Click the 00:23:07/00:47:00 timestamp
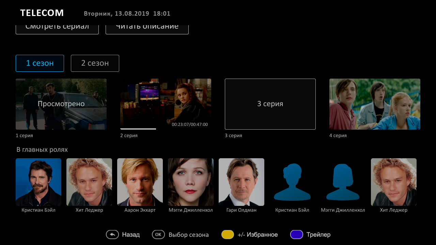The height and width of the screenshot is (245, 436). click(190, 125)
